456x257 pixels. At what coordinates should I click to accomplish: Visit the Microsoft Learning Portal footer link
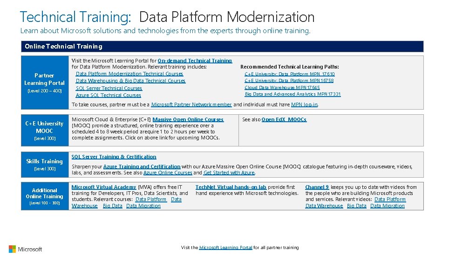(226, 247)
